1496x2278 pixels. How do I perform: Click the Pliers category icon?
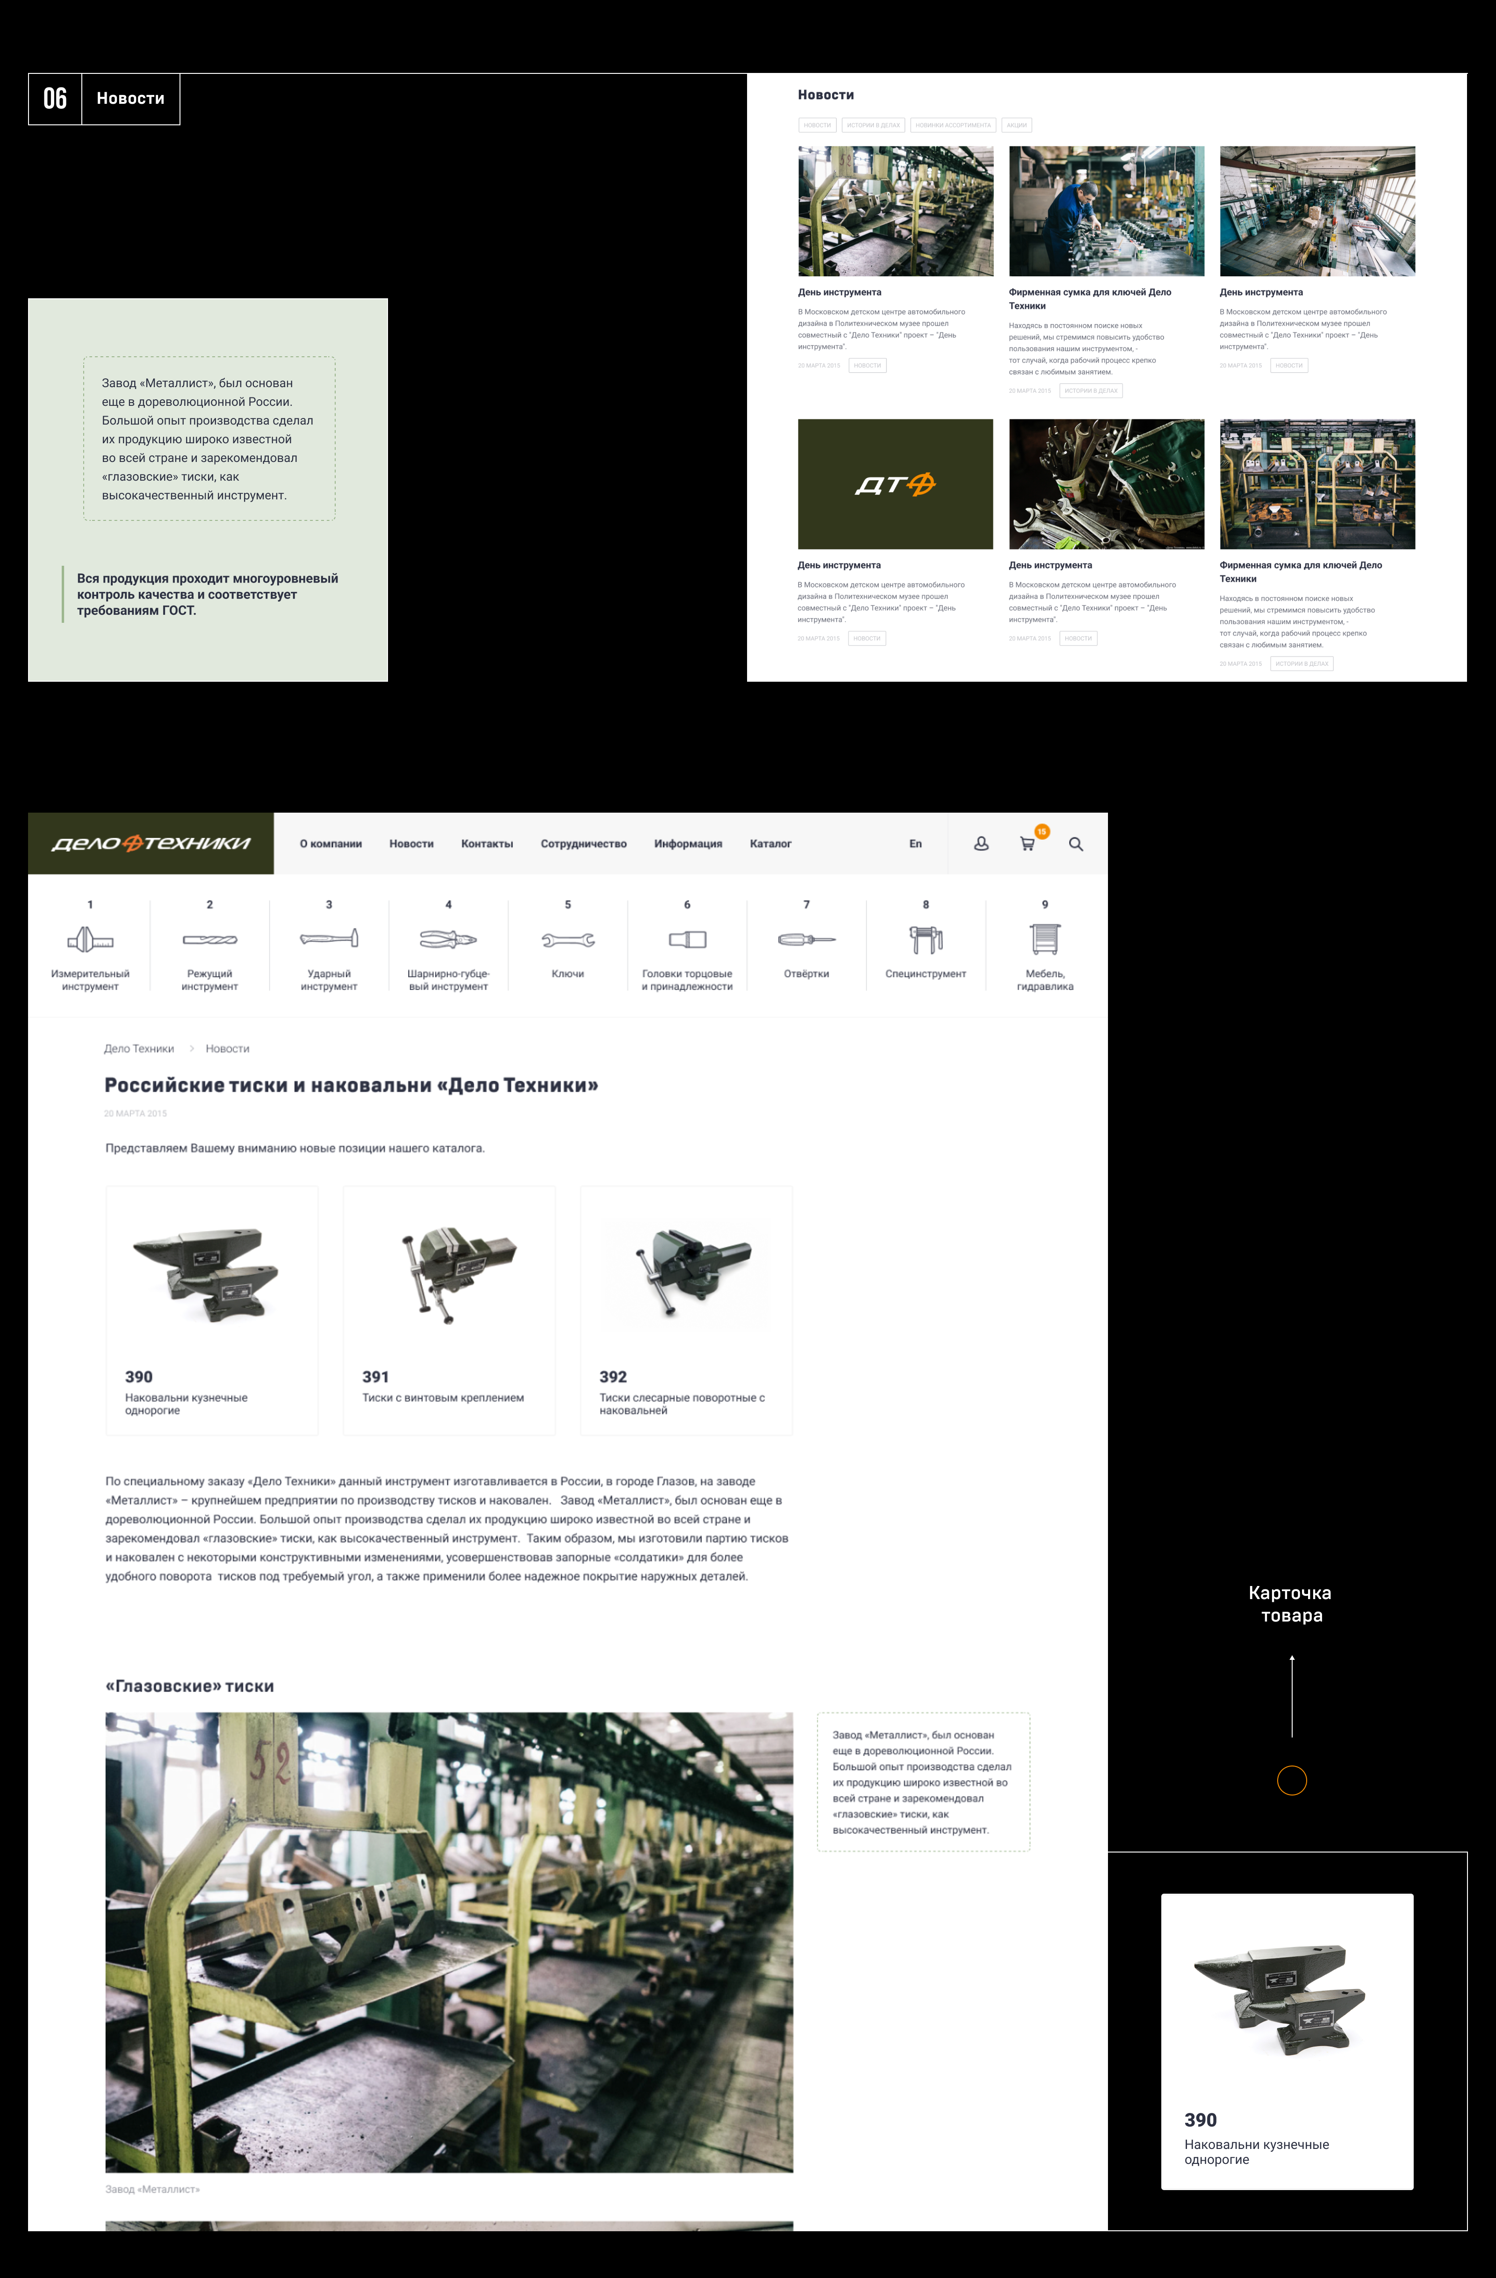[x=448, y=940]
